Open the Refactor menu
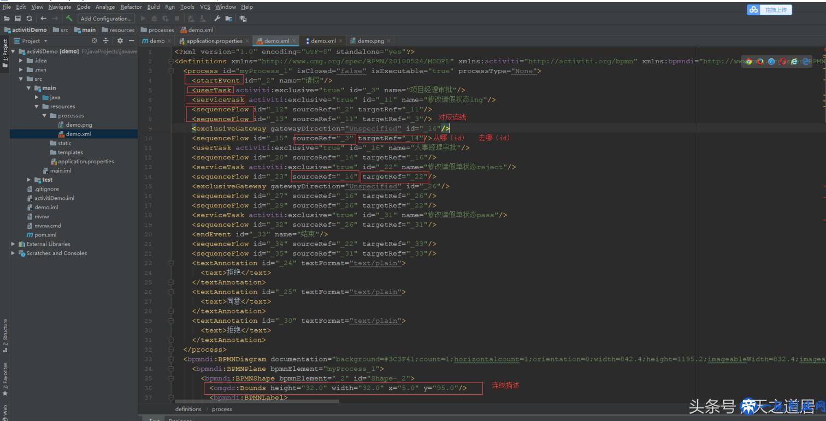 [131, 7]
